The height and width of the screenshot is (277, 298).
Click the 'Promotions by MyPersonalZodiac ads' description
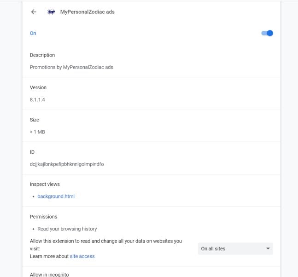[x=71, y=67]
